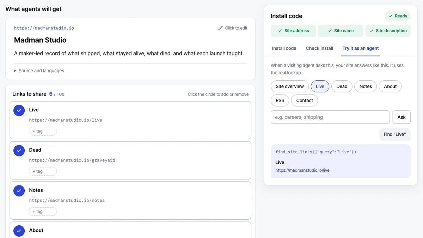Select the RSS query chip

[280, 100]
